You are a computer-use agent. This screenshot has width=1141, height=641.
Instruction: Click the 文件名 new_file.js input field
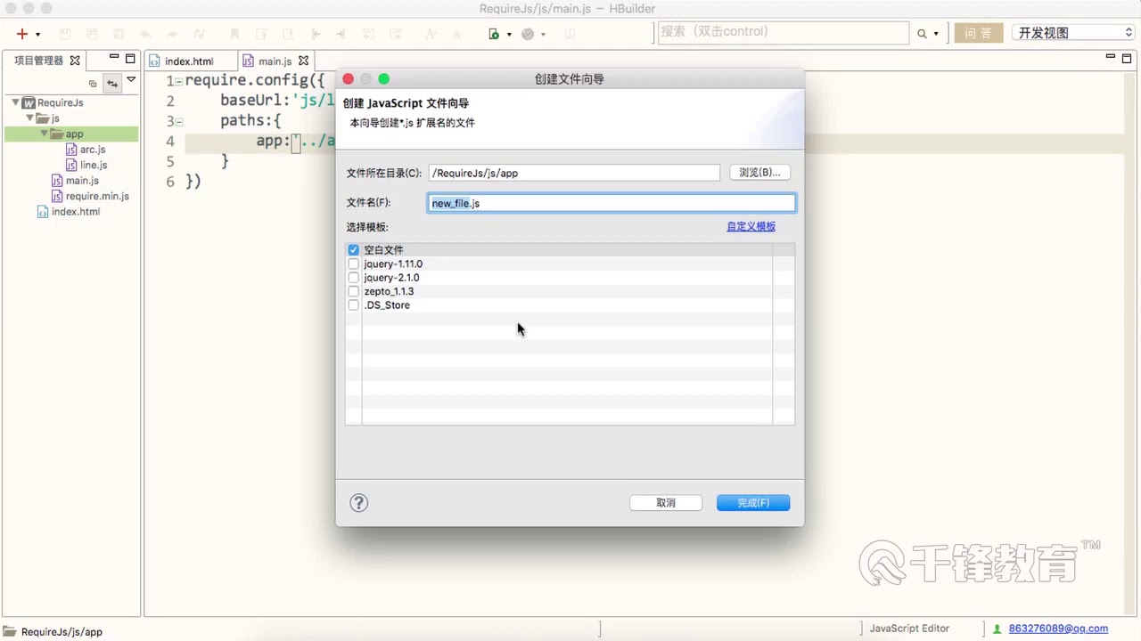[x=612, y=203]
